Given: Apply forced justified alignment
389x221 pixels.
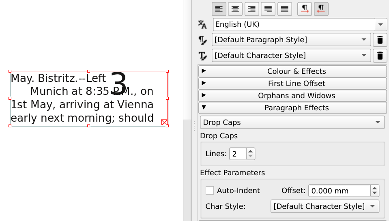Looking at the screenshot, I should pyautogui.click(x=285, y=9).
